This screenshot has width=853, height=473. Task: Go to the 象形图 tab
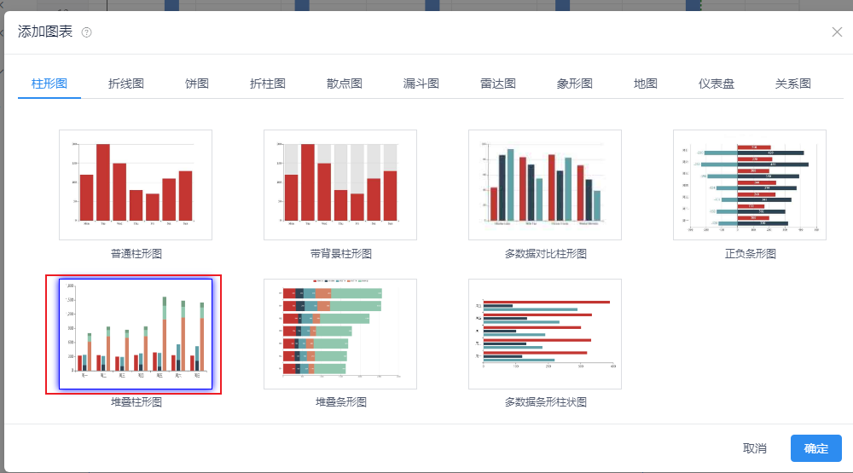point(574,84)
